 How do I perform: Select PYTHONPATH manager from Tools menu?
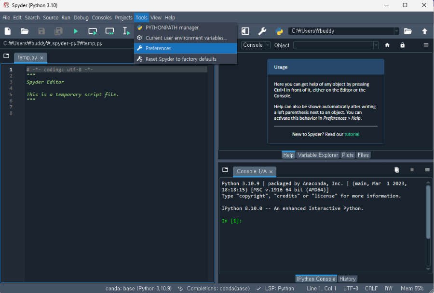pos(186,28)
